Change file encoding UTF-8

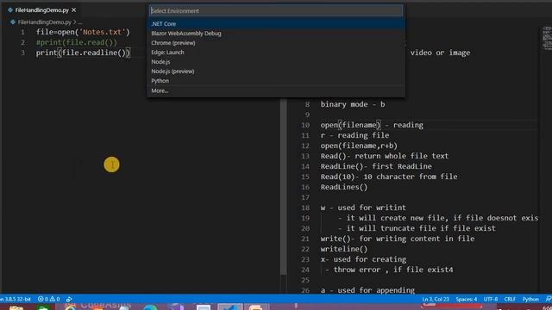pos(491,299)
